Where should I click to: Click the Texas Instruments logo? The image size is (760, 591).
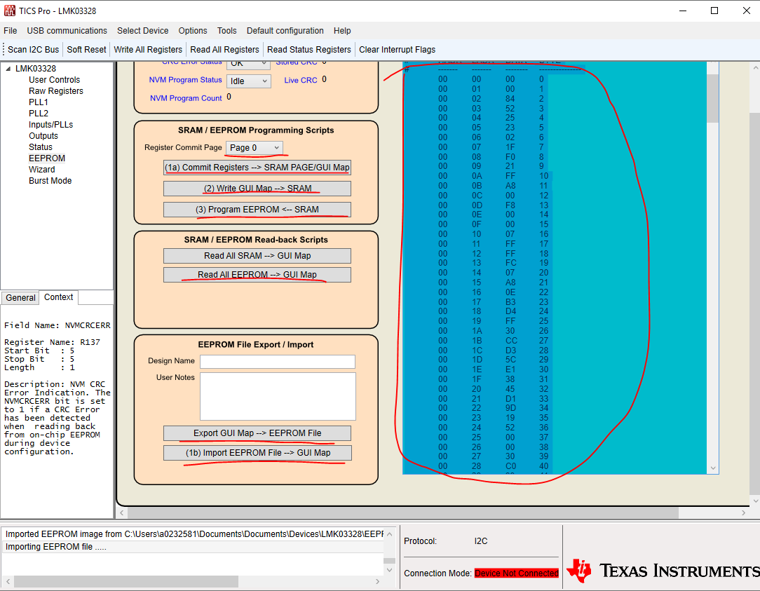coord(663,571)
